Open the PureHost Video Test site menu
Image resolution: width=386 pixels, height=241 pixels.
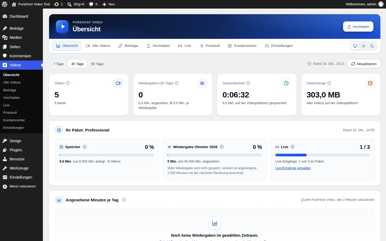click(31, 4)
